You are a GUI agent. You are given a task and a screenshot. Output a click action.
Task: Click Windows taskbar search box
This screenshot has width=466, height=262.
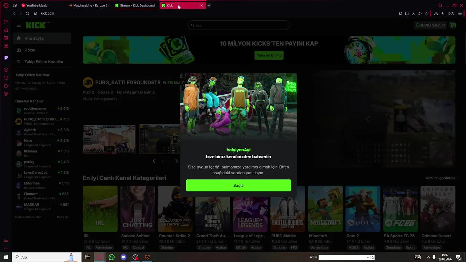[x=47, y=257]
